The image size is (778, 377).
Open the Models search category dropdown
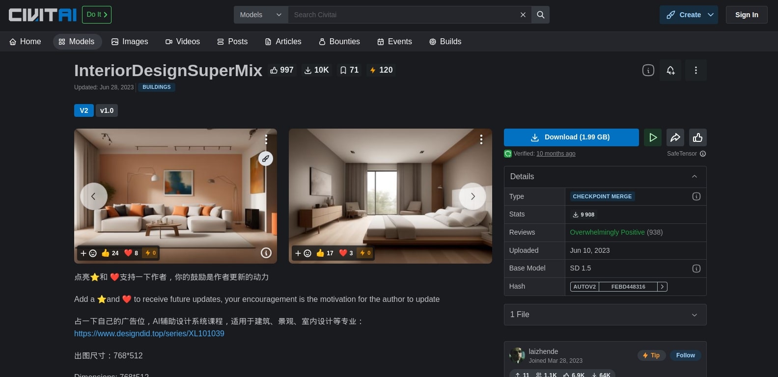(261, 15)
